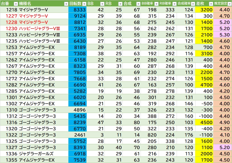232x163 pixels.
Task: Select the 2461 回転数 cell
Action: [x=77, y=135]
